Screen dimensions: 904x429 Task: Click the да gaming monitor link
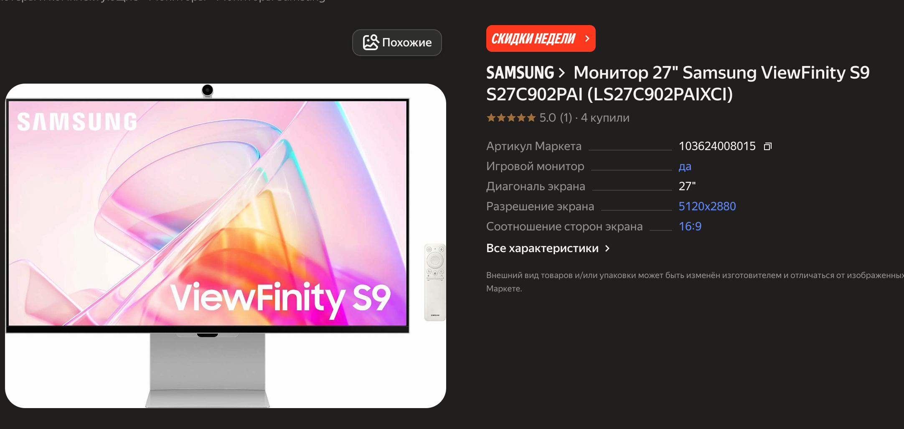[685, 166]
